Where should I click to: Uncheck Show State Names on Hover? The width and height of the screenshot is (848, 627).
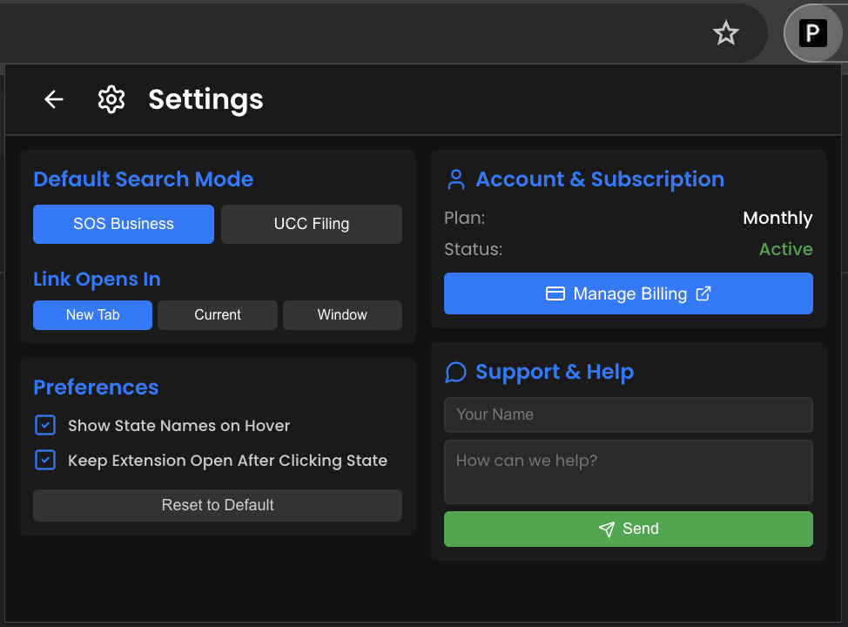[44, 425]
